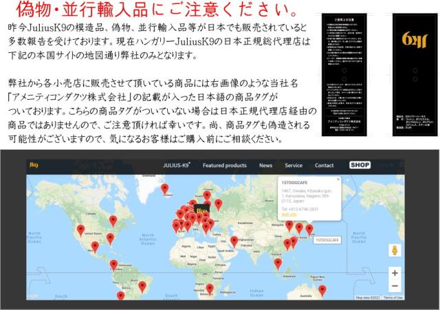The image size is (440, 310).
Task: Open the Service menu
Action: pyautogui.click(x=294, y=166)
